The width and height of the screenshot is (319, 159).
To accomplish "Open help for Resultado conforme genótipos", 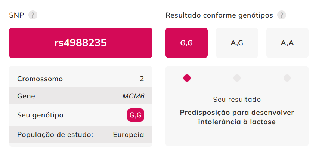I will (x=282, y=15).
